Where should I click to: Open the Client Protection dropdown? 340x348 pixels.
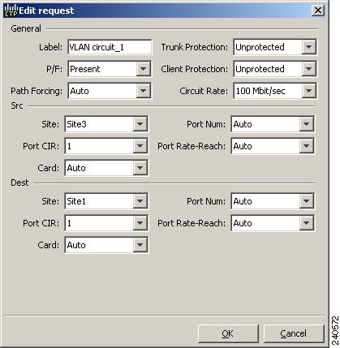tap(275, 69)
